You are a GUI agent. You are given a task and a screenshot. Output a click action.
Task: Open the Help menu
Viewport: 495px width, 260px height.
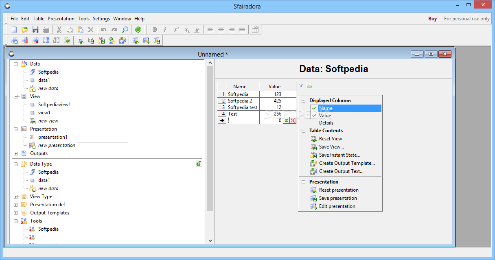pyautogui.click(x=139, y=19)
